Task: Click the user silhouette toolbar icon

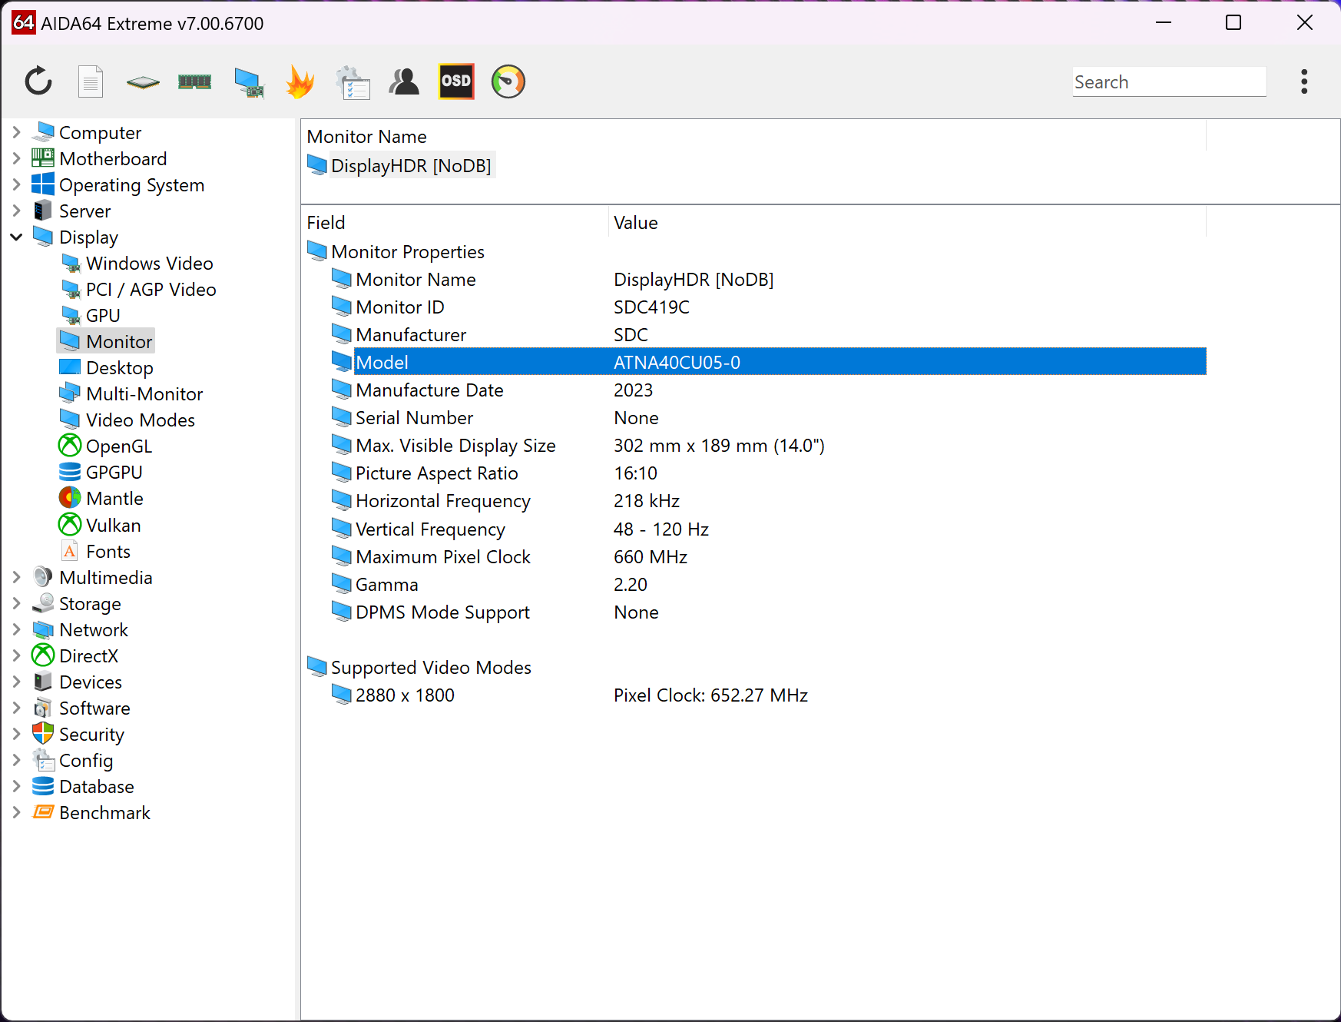Action: point(404,81)
